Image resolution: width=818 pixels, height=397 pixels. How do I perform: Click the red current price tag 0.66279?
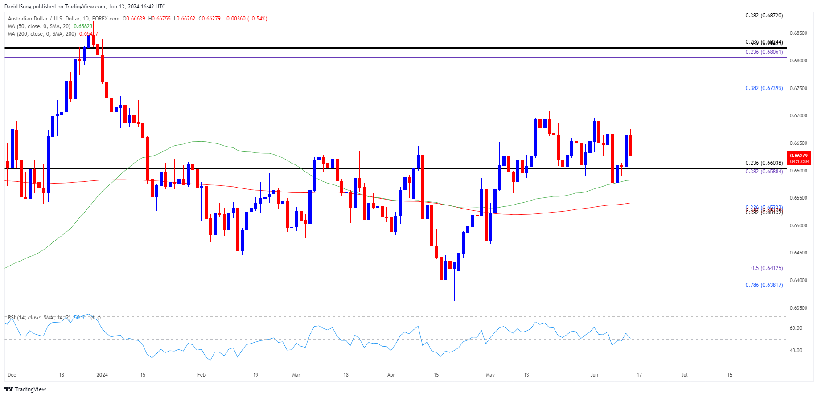coord(799,159)
